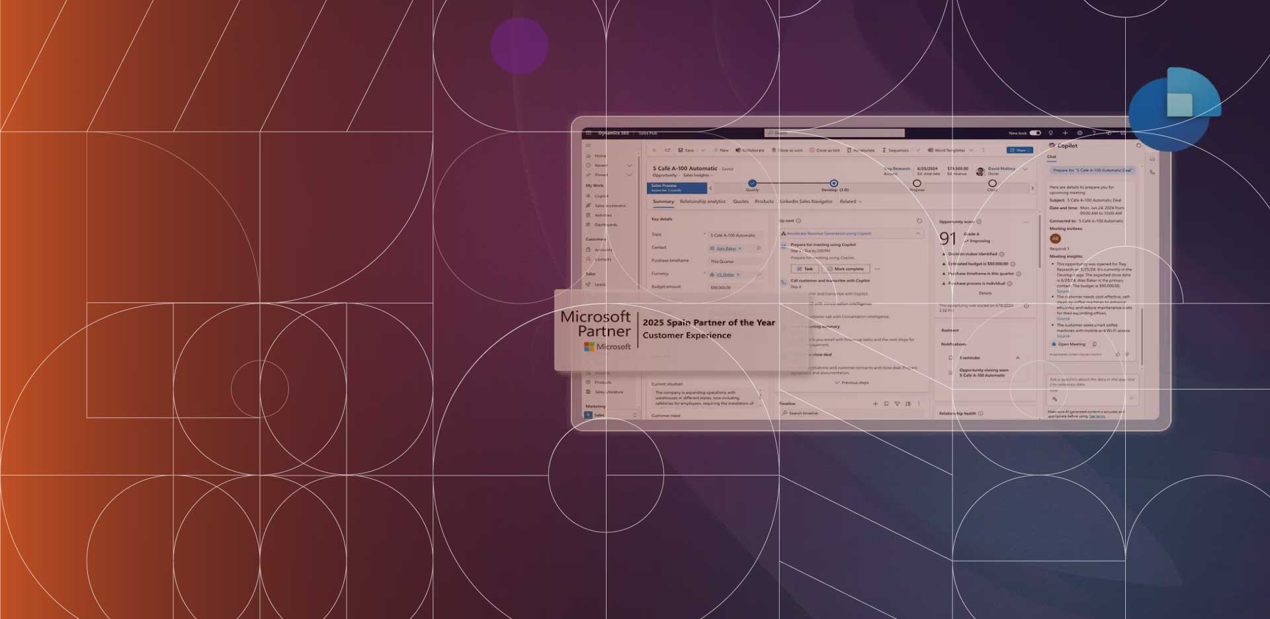Click the Copilot ask a question box
This screenshot has width=1270, height=619.
1092,389
